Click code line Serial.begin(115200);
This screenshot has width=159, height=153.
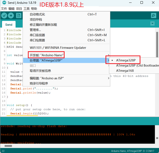tap(29, 113)
